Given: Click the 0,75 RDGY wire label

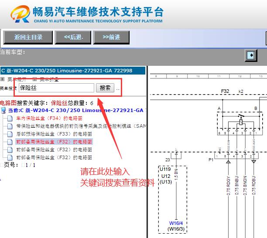Looking at the screenshot, I should tap(228, 186).
